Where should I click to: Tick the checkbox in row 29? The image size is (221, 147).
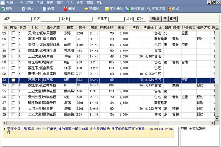pos(13,57)
